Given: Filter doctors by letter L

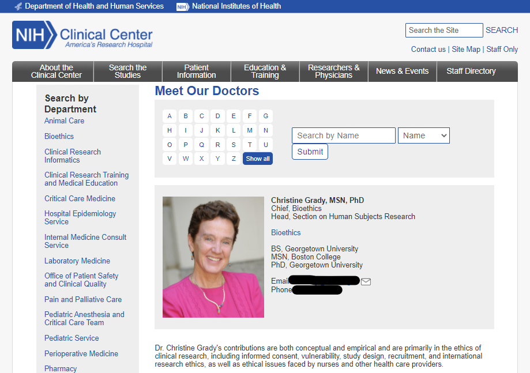Looking at the screenshot, I should pos(234,130).
